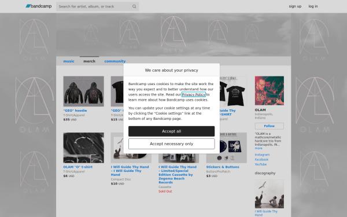Open the Facebook link
This screenshot has width=347, height=217.
(x=261, y=160)
